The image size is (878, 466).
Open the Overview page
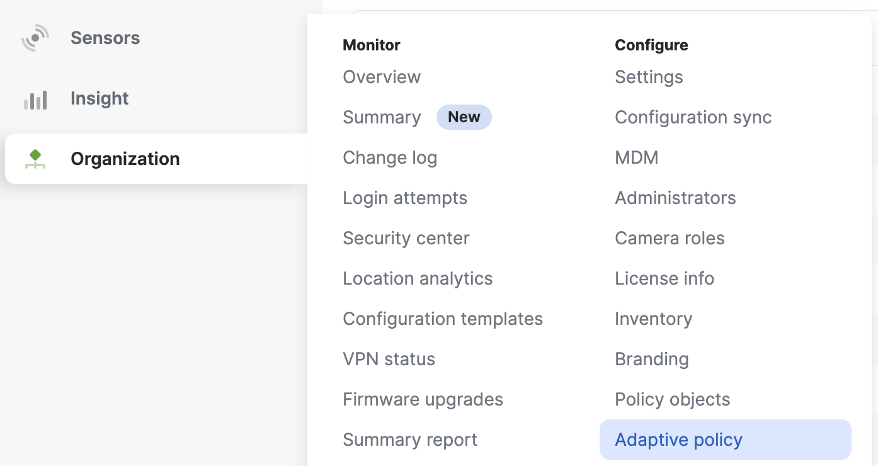pyautogui.click(x=382, y=76)
